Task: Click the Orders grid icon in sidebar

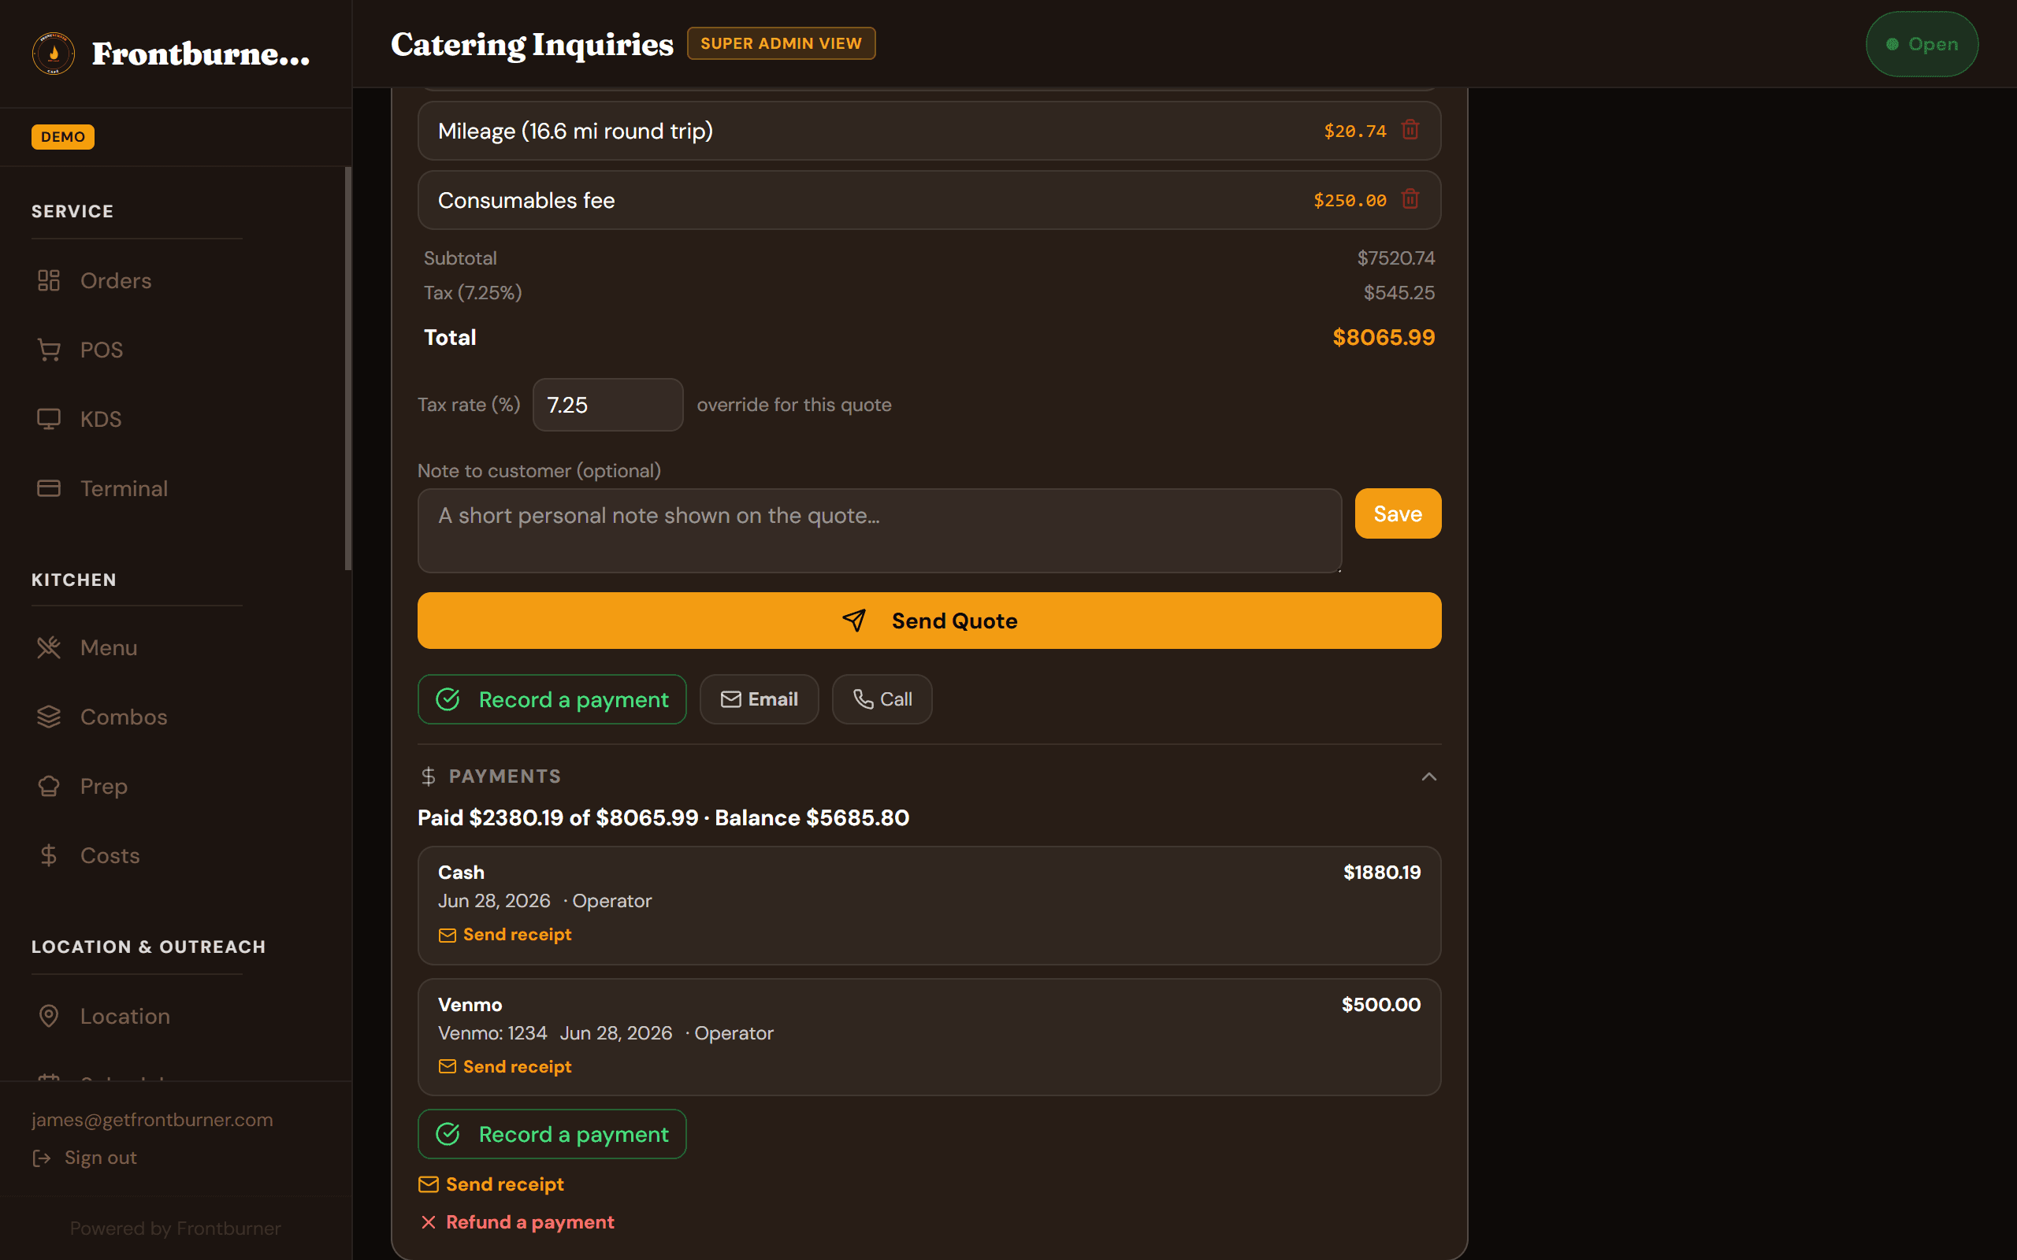Action: (x=49, y=281)
